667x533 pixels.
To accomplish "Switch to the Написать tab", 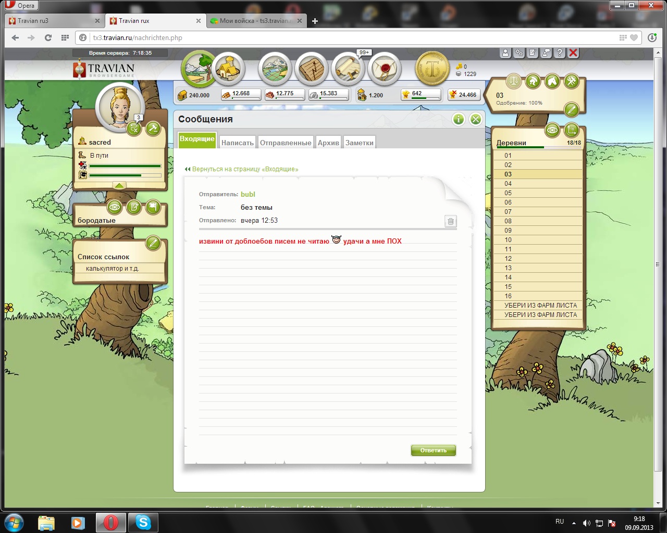I will tap(237, 143).
